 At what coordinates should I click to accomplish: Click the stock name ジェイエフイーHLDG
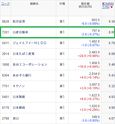[x=30, y=43]
